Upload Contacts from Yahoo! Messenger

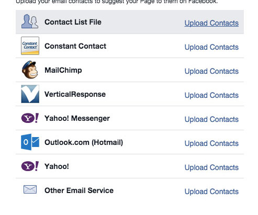[x=211, y=119]
